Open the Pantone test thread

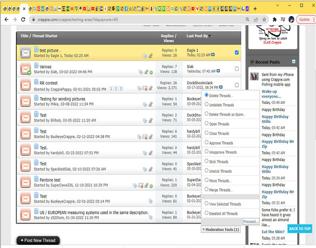coord(50,180)
